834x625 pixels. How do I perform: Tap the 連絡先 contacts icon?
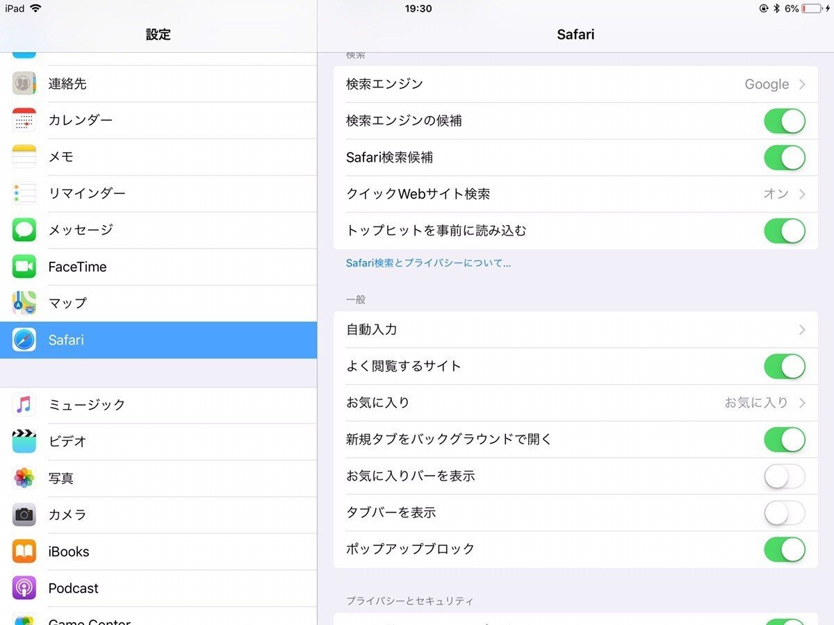(x=24, y=83)
